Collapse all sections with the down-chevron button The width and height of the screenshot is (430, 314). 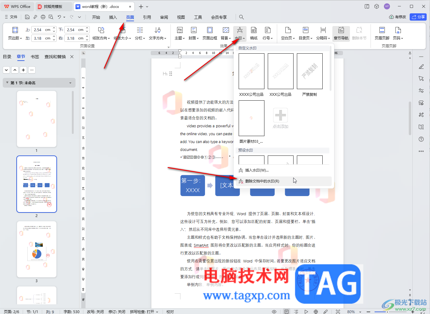6,70
